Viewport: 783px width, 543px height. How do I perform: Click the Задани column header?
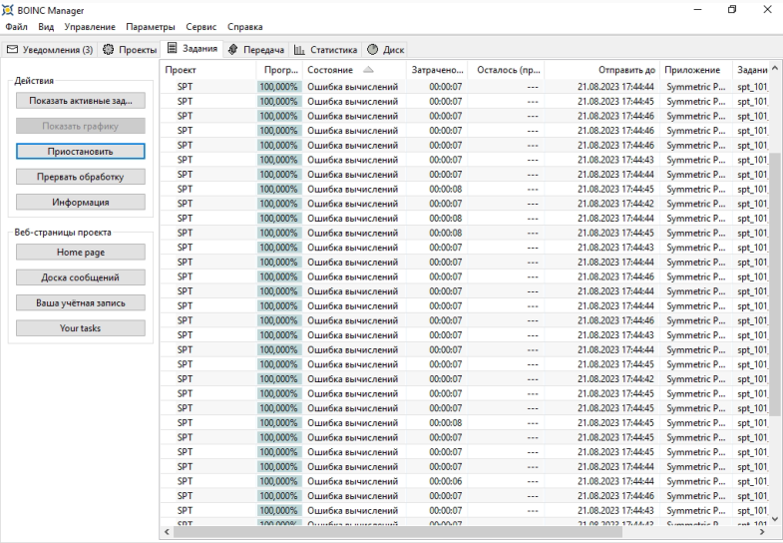coord(751,70)
